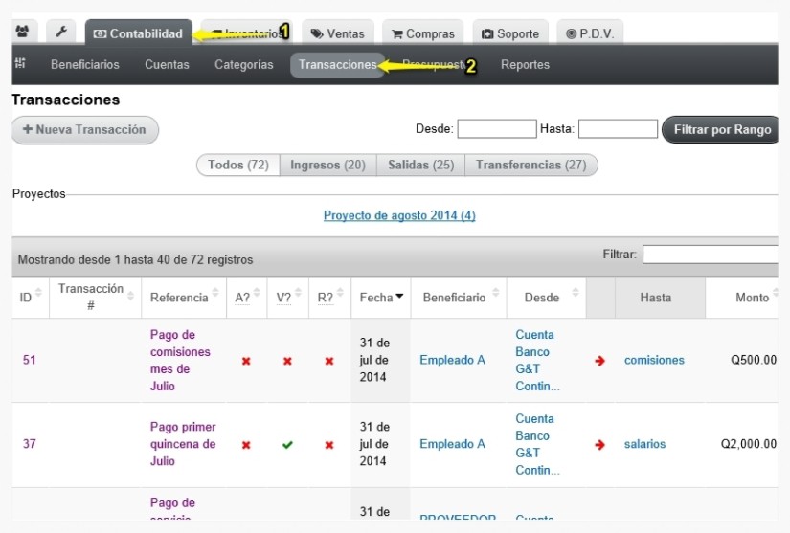
Task: Click the sliders icon in submenu bar
Action: click(21, 63)
